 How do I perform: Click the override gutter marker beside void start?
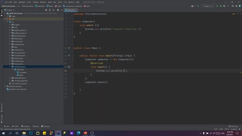coord(69,67)
